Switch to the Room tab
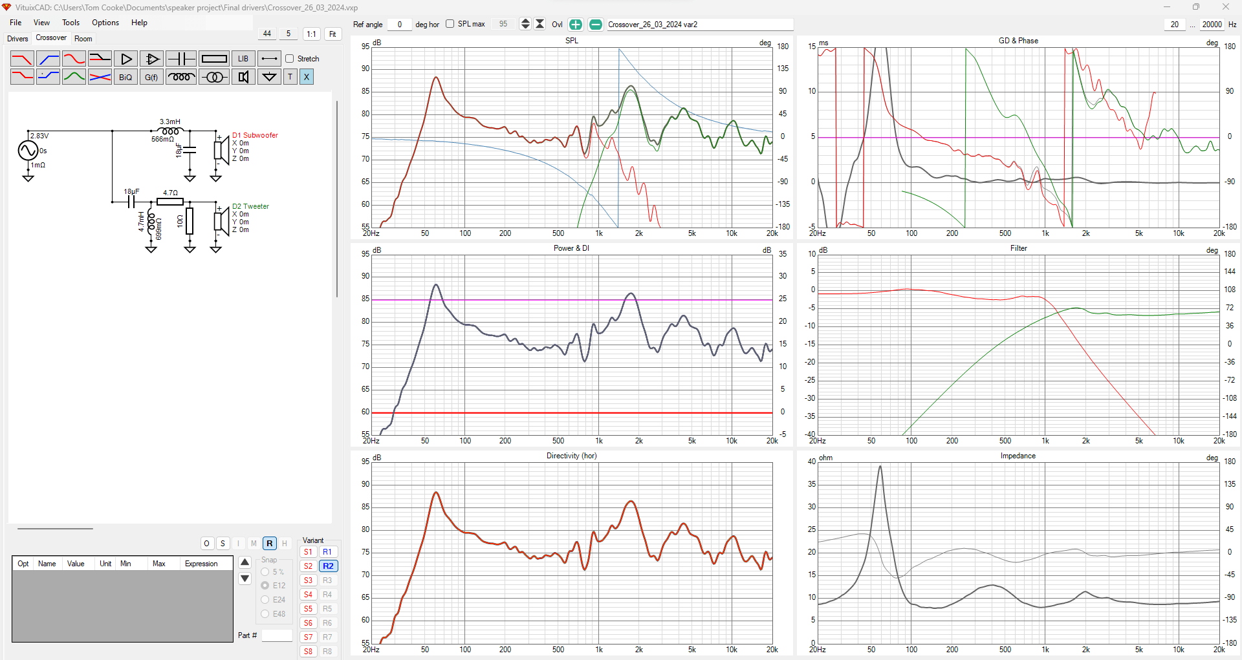The width and height of the screenshot is (1242, 660). point(83,39)
